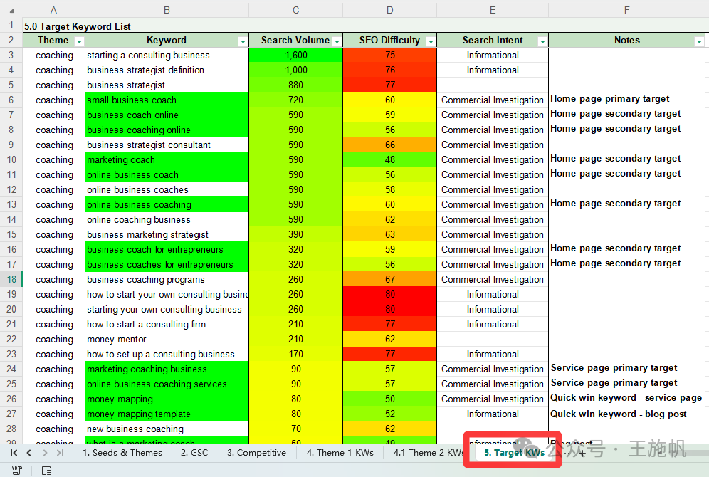The width and height of the screenshot is (709, 477).
Task: Open the '3. Competitive' sheet tab
Action: point(256,453)
